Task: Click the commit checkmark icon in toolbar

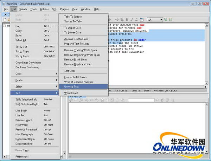Action: click(132, 20)
